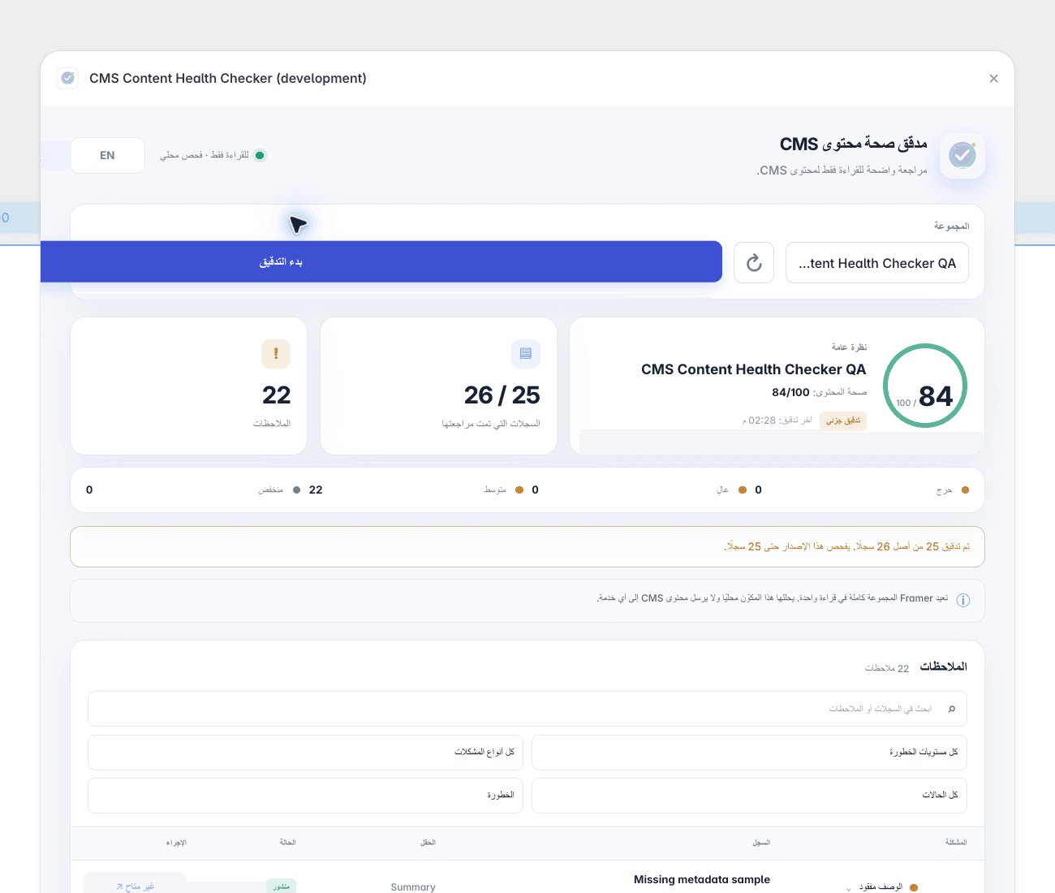
Task: Expand the missing description issue row chevron
Action: pos(849,888)
